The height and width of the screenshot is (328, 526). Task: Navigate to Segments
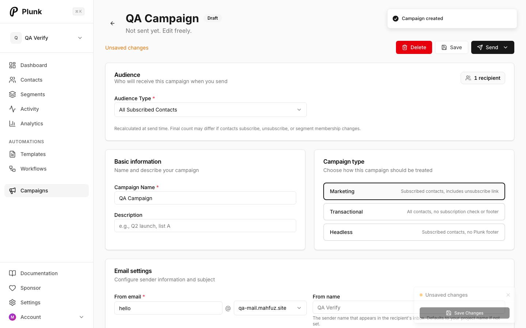tap(46, 94)
